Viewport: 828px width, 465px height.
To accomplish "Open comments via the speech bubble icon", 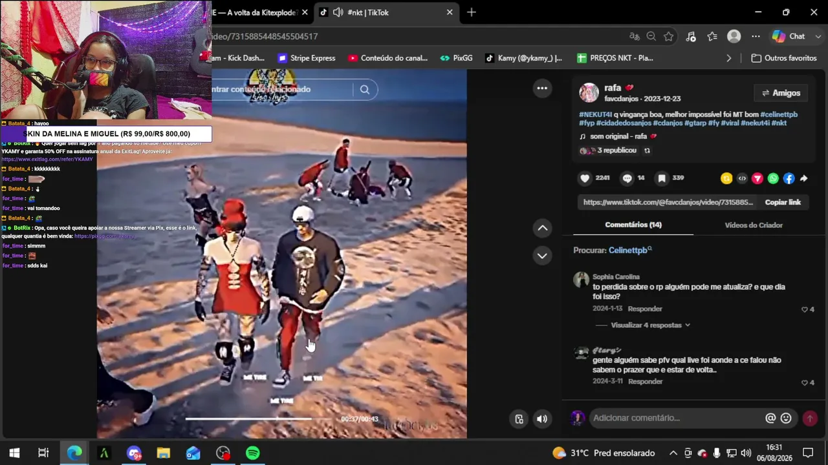I will [627, 178].
